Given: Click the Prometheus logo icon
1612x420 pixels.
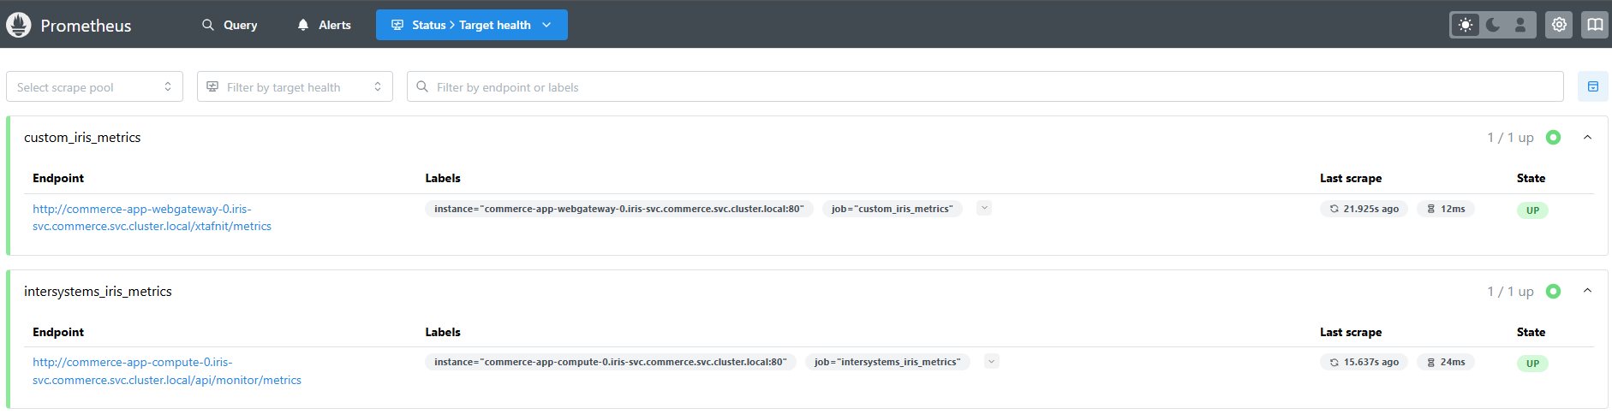Looking at the screenshot, I should (18, 25).
